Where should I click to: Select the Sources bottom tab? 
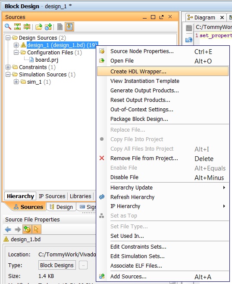click(x=29, y=207)
